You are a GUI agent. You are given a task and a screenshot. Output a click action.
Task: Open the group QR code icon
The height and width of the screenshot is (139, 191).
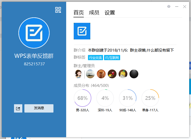[58, 10]
